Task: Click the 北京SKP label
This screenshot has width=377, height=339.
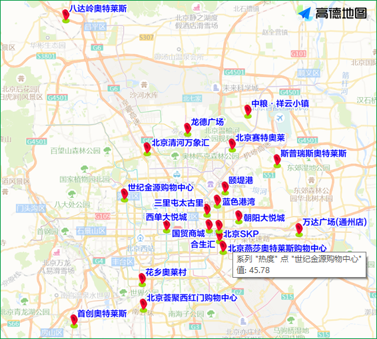Action: click(241, 234)
